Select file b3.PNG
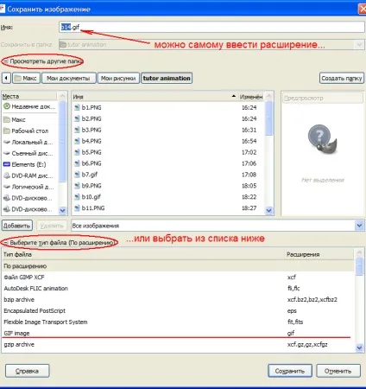Image resolution: width=366 pixels, height=389 pixels. (x=168, y=130)
